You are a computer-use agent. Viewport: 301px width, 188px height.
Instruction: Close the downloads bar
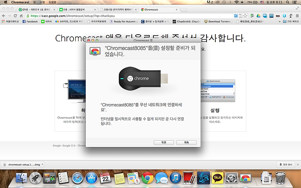point(298,165)
